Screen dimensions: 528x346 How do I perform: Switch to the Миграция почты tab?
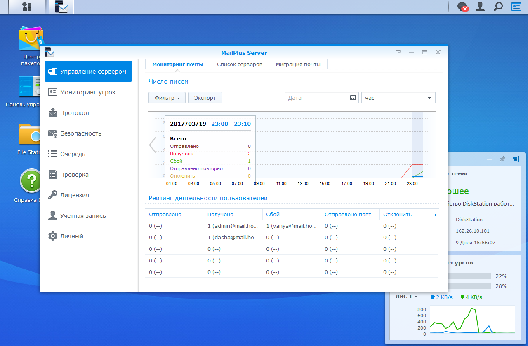[x=298, y=65]
